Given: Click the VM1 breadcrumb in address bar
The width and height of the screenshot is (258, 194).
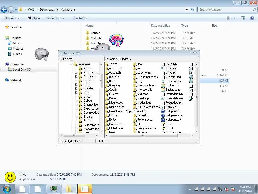Looking at the screenshot, I should coord(31,10).
